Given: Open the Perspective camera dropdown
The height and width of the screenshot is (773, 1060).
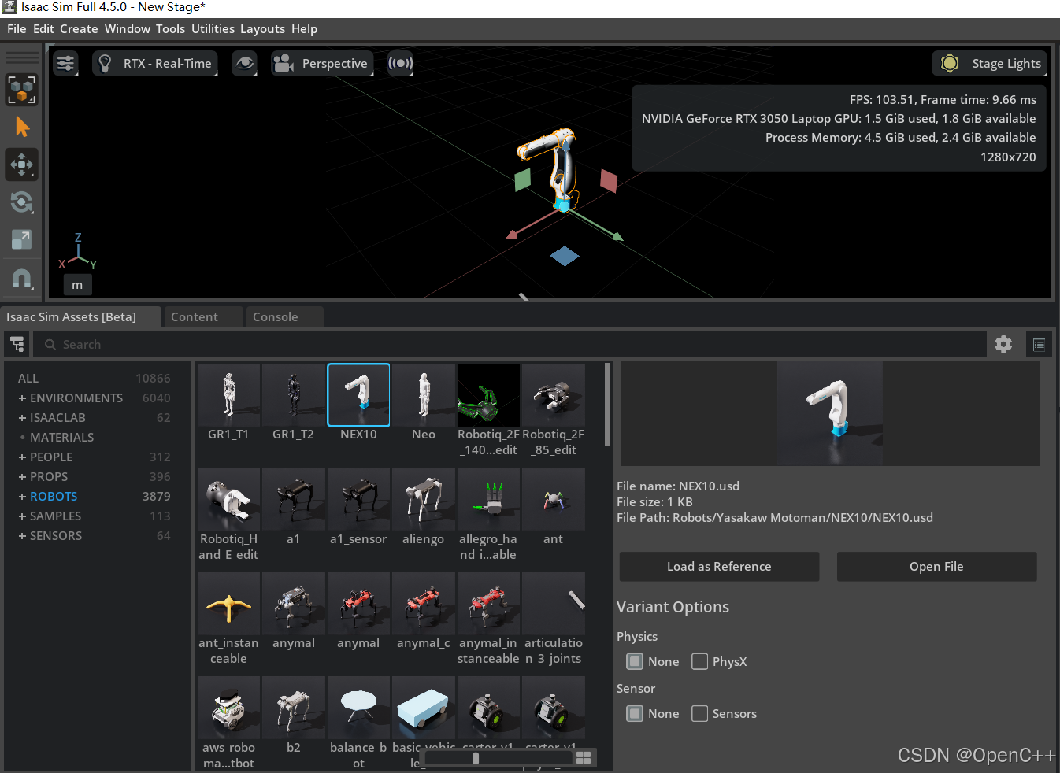Looking at the screenshot, I should coord(322,64).
